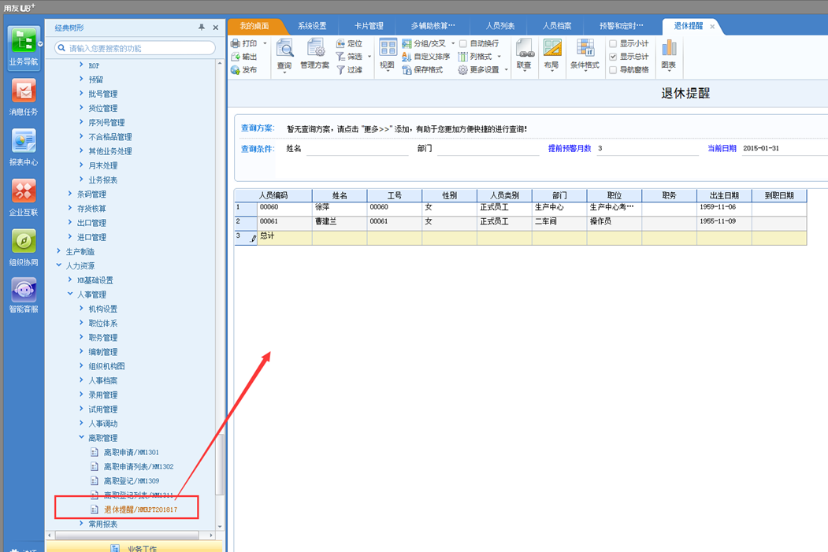Switch to the 预警和定时 tab
Screen dimensions: 828x552
click(x=622, y=26)
